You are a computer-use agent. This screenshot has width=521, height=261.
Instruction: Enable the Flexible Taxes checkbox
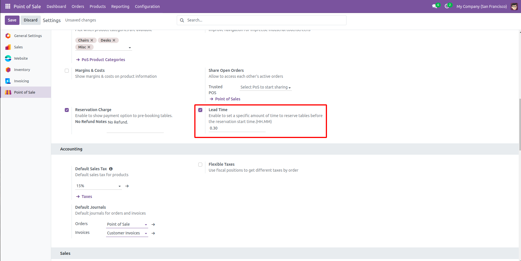[200, 165]
